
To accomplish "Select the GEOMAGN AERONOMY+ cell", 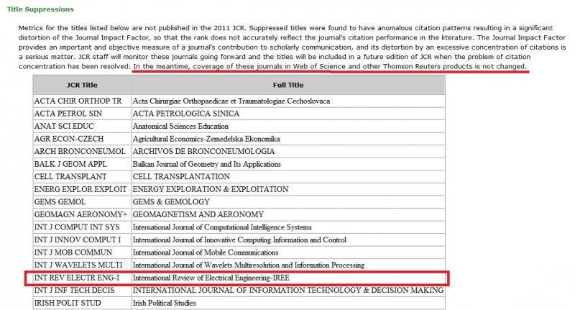I will pyautogui.click(x=82, y=214).
